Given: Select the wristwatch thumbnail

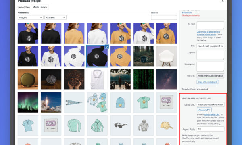Looking at the screenshot, I should (51, 79).
